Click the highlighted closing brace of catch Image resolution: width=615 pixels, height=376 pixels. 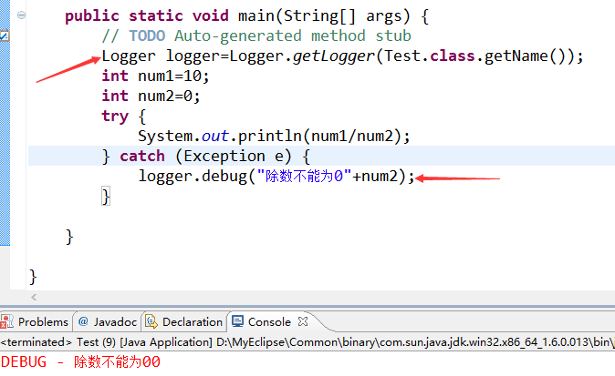click(x=106, y=196)
